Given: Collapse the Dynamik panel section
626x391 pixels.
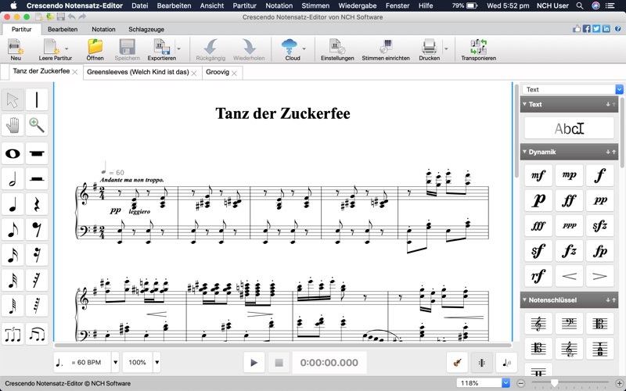Looking at the screenshot, I should (525, 152).
